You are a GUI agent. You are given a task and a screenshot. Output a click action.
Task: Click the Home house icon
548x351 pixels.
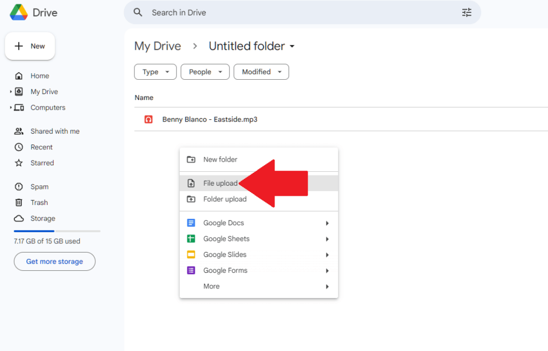pyautogui.click(x=19, y=76)
